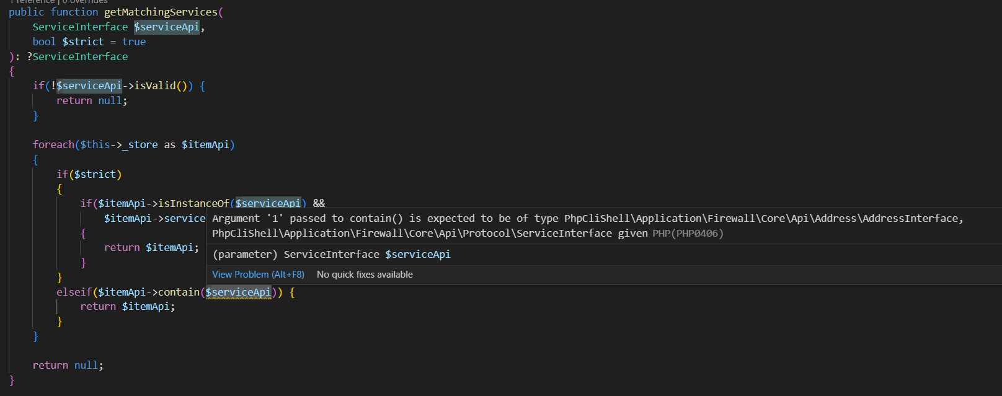Click the contain method name after elseif
This screenshot has height=396, width=1002.
[179, 292]
